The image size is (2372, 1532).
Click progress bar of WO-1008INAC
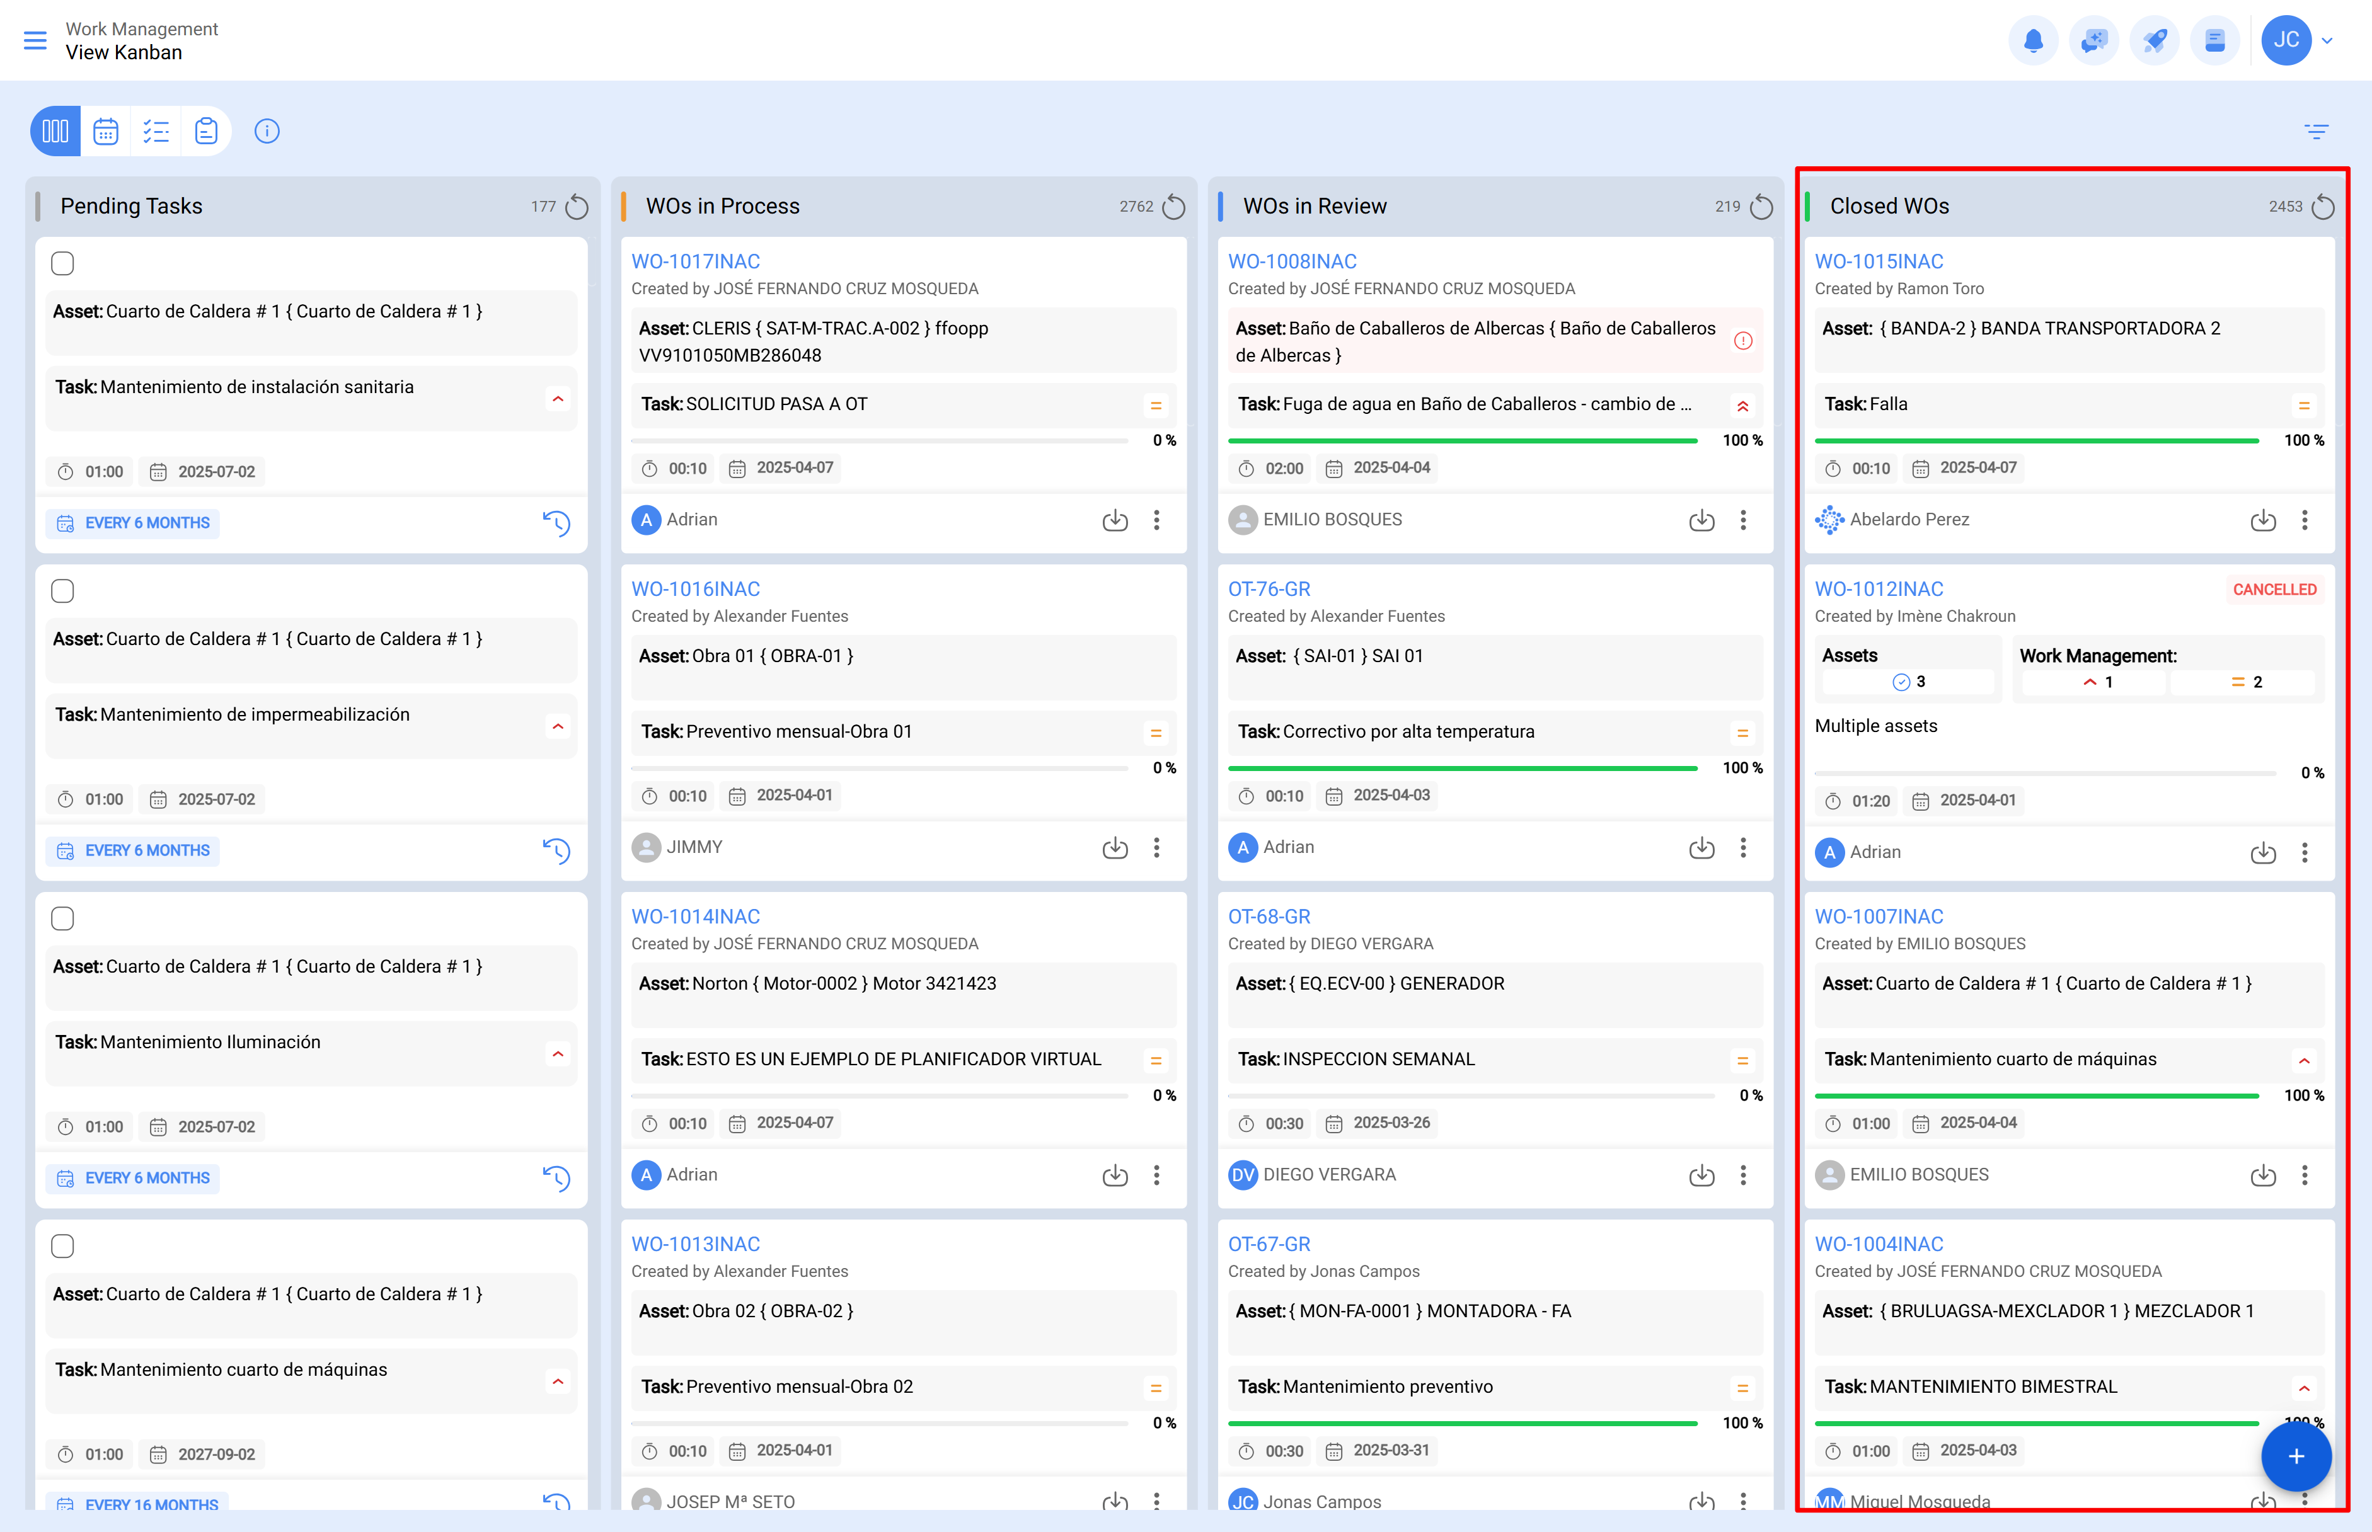(1463, 441)
